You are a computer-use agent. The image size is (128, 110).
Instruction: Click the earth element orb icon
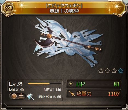click(x=14, y=96)
